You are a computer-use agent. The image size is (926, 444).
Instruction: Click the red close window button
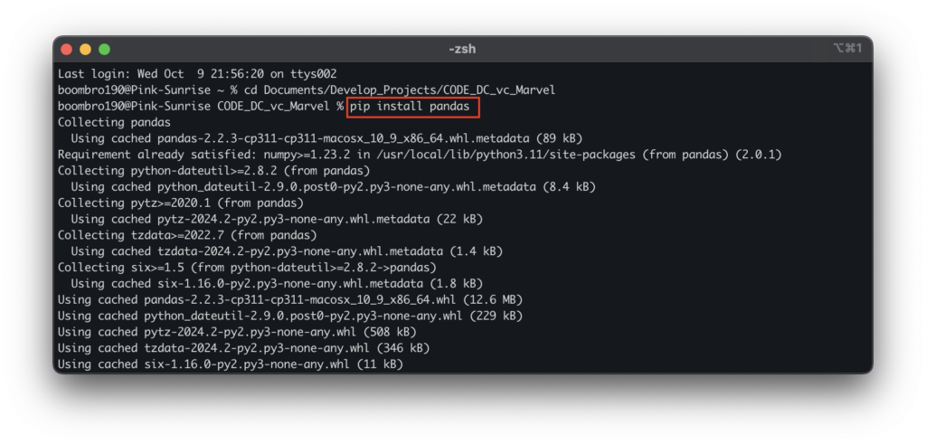(68, 49)
